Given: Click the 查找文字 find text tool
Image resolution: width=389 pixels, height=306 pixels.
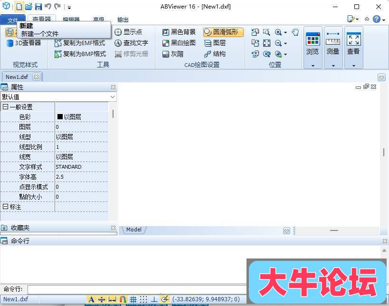Looking at the screenshot, I should click(x=131, y=43).
